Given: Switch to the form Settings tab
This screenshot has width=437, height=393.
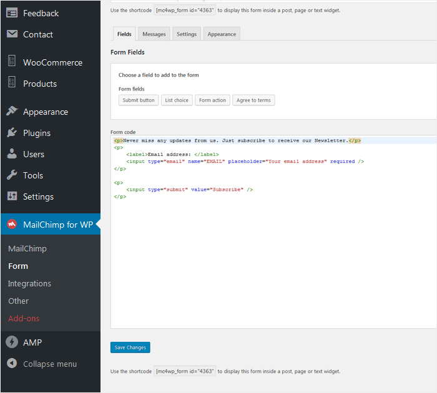Looking at the screenshot, I should pos(187,34).
